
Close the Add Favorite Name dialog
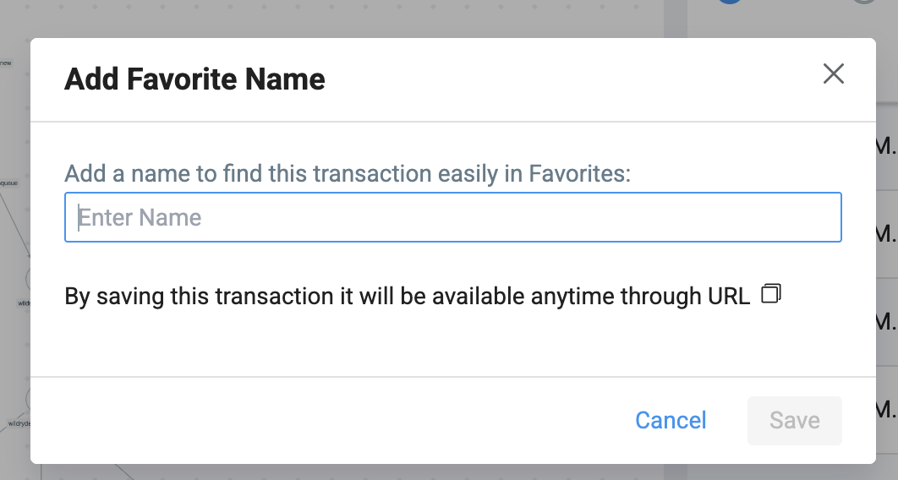pyautogui.click(x=833, y=74)
